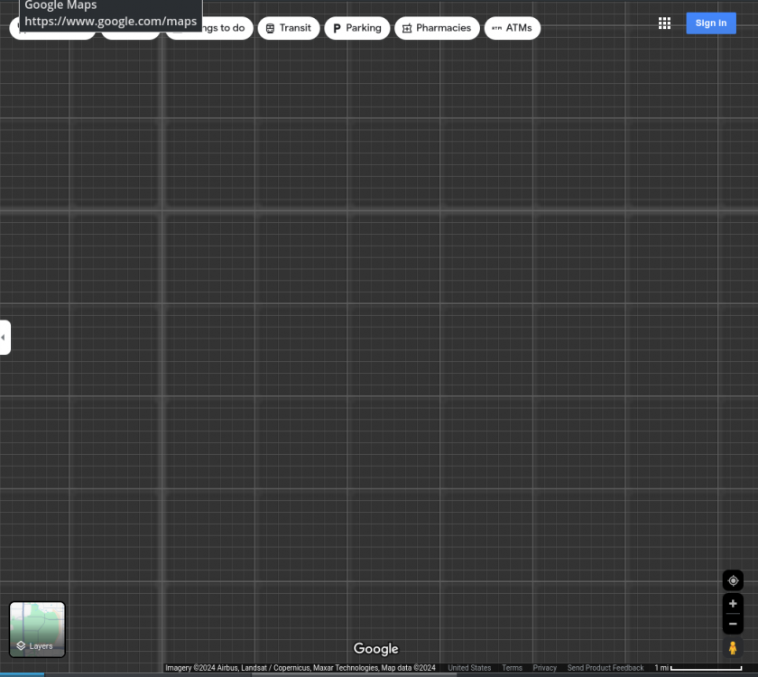Click the Google logo on map
The width and height of the screenshot is (758, 677).
point(375,649)
